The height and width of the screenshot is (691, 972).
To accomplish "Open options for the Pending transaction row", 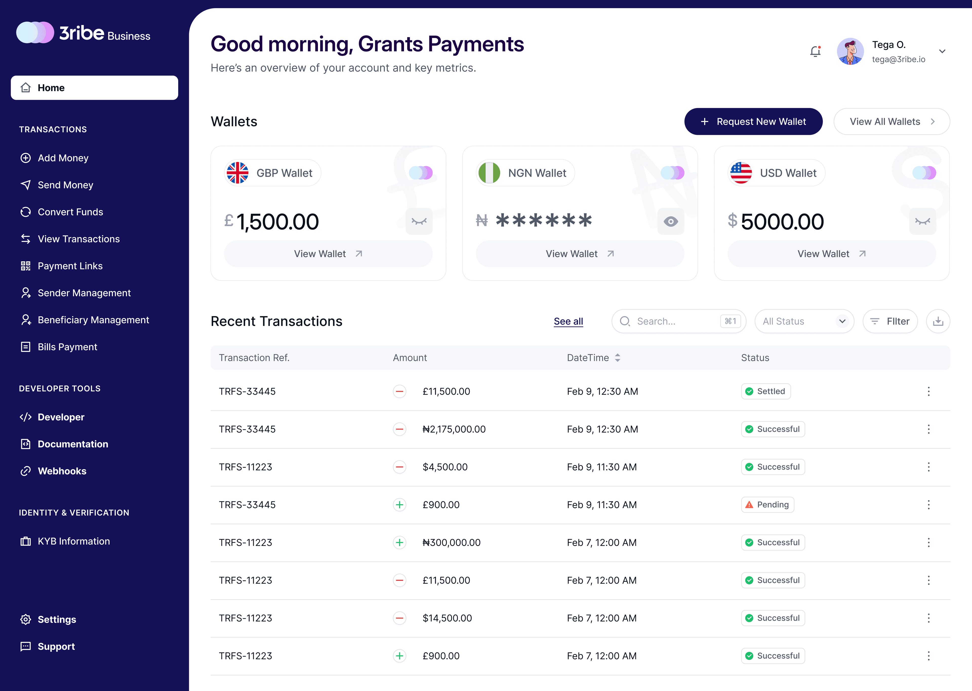I will (x=929, y=505).
